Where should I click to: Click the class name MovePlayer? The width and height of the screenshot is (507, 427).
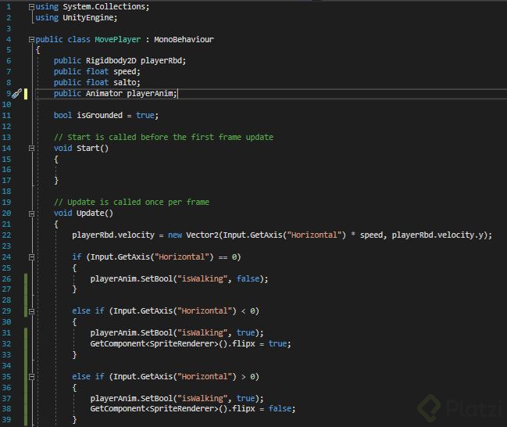(x=118, y=40)
